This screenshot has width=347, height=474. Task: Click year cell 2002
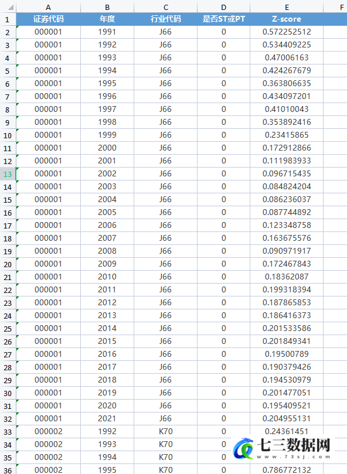coord(107,173)
